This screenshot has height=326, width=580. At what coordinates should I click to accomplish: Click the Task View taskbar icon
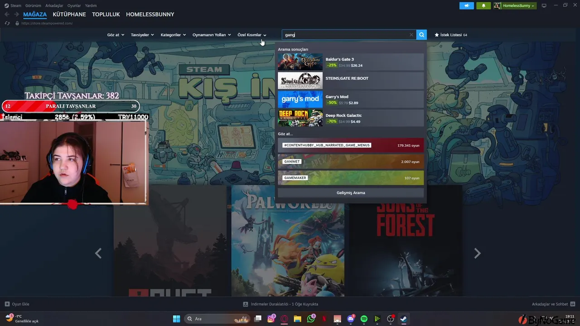tap(258, 319)
